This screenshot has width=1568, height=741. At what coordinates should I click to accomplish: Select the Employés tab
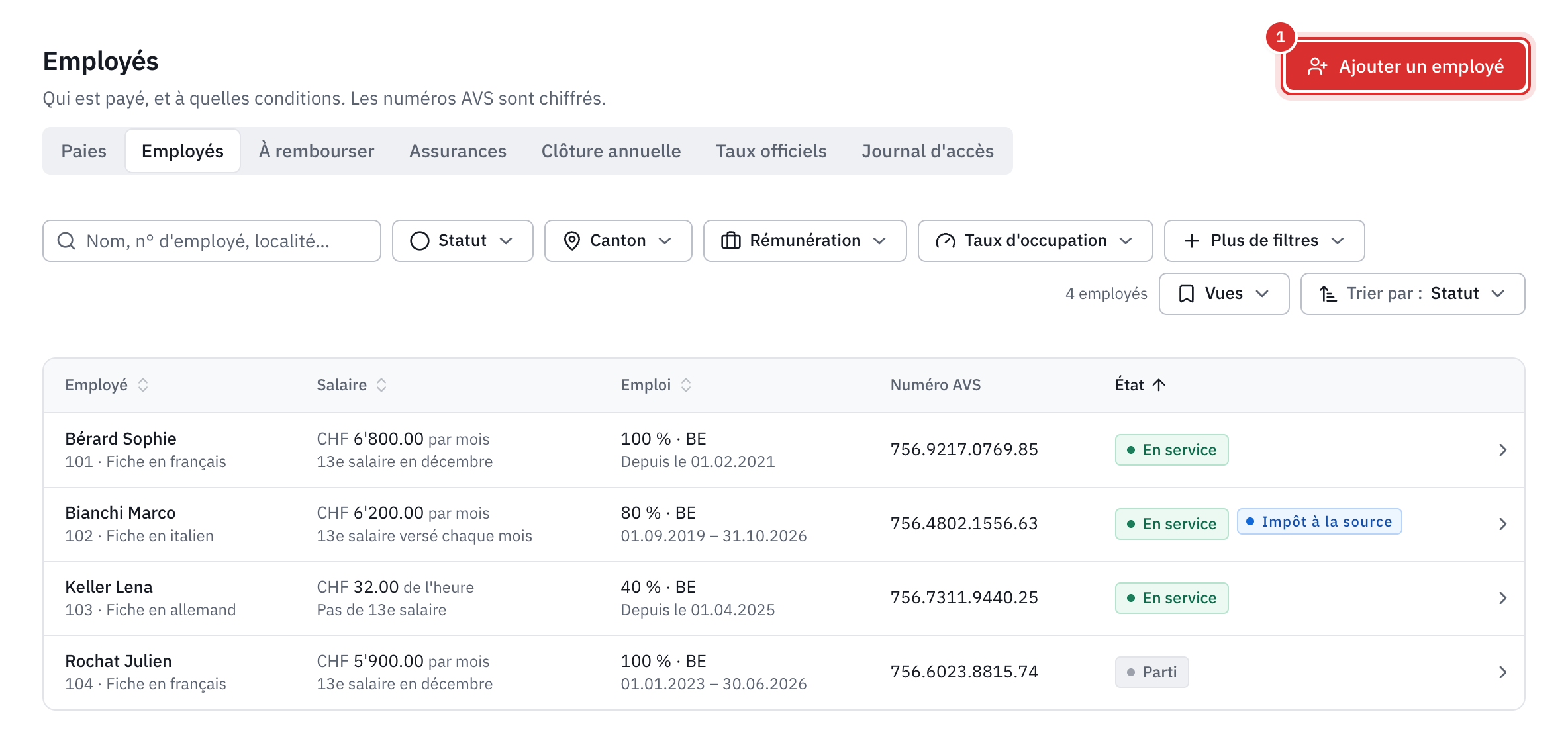183,151
